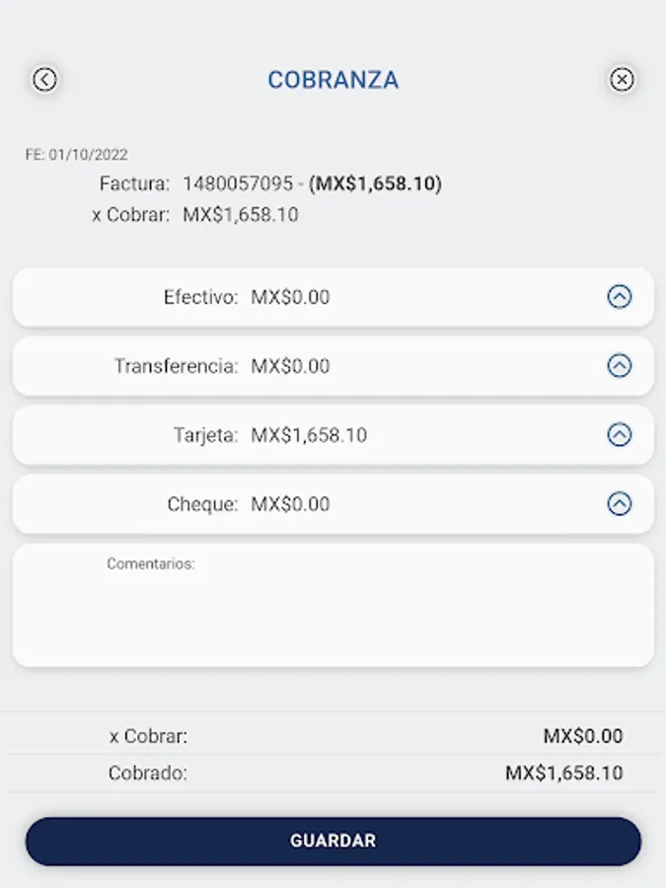
Task: Click the chevron icon on the Cheque row
Action: tap(620, 503)
